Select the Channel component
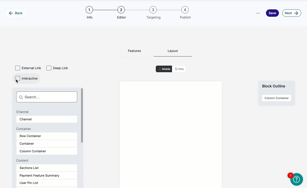This screenshot has width=307, height=188. click(x=47, y=119)
